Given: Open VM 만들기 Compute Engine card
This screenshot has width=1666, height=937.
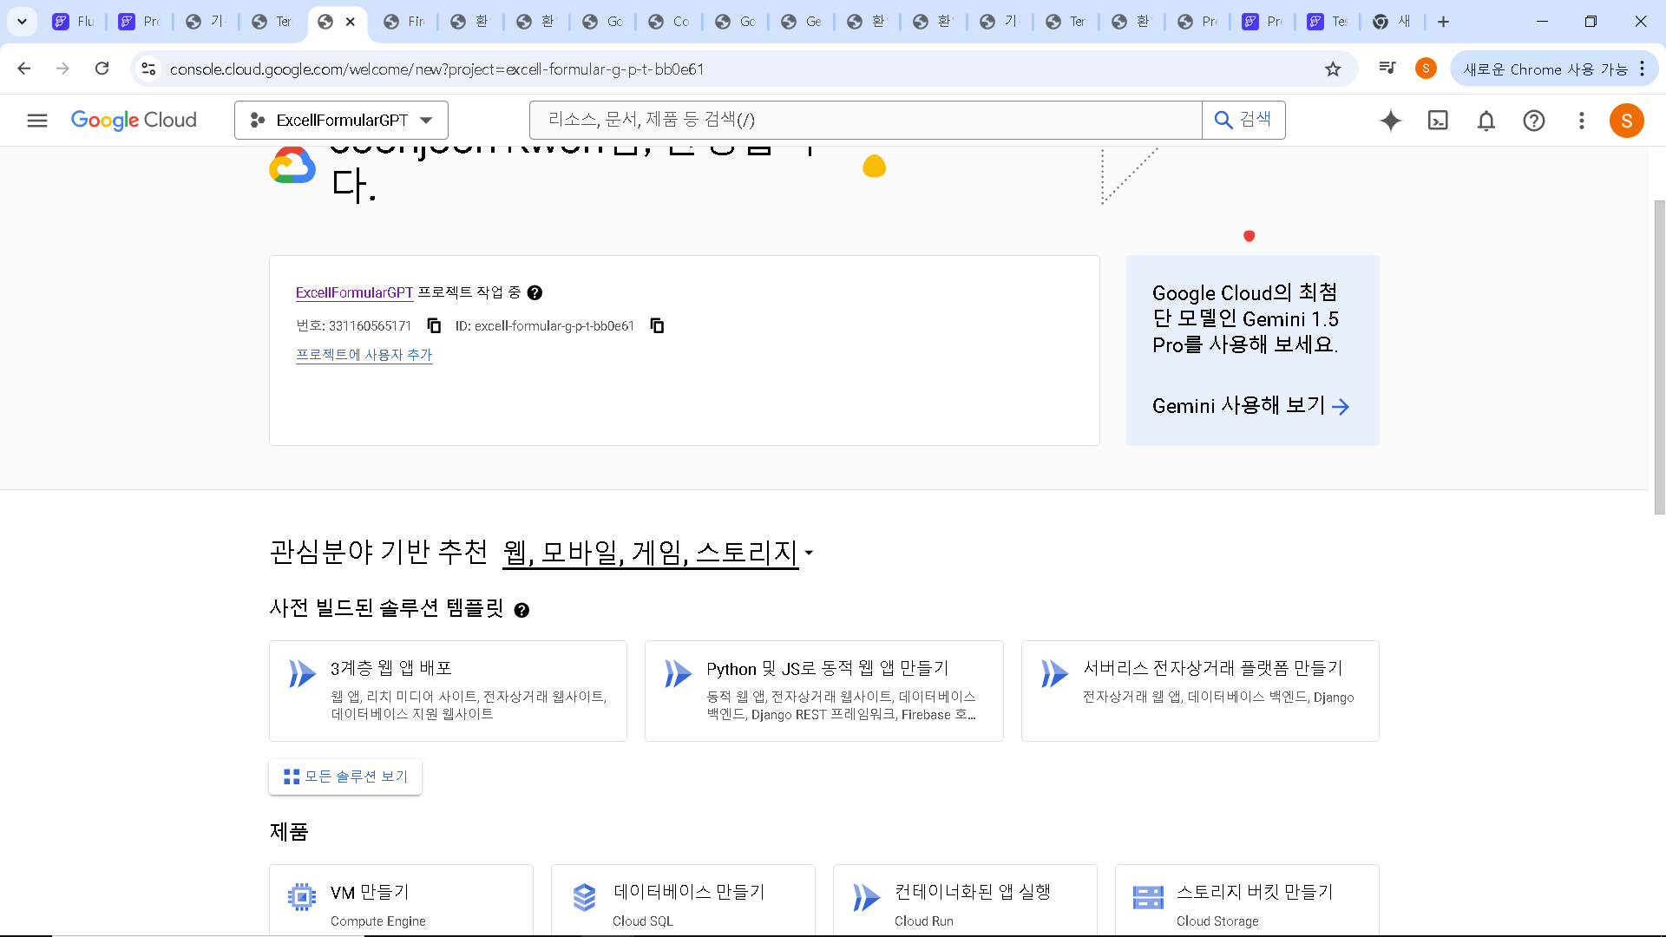Looking at the screenshot, I should pos(401,900).
